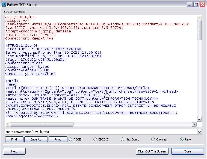Select the Raw radio button
Image resolution: width=207 pixels, height=159 pixels.
[x=185, y=139]
